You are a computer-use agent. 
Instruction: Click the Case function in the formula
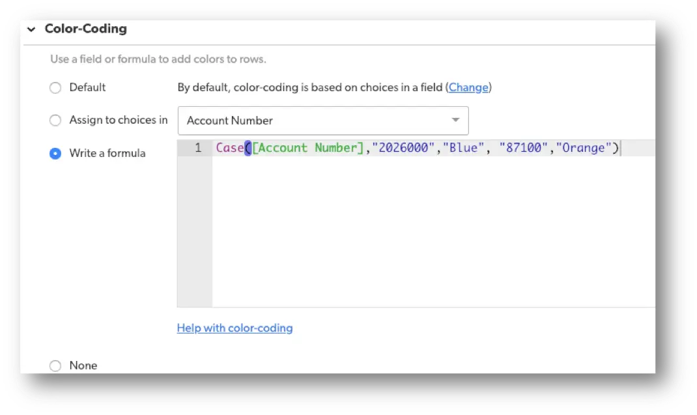pos(230,148)
